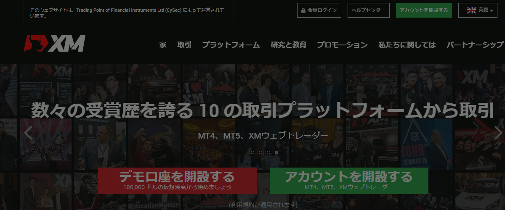Viewport: 505px width, 210px height.
Task: Open the ヘルプセンター button
Action: click(x=369, y=10)
